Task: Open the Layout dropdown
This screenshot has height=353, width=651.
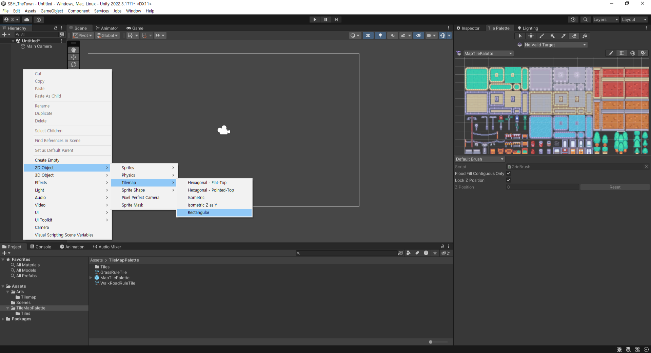Action: click(634, 20)
